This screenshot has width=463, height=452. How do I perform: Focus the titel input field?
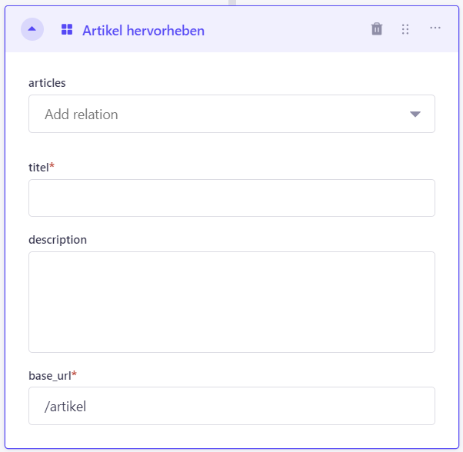231,198
